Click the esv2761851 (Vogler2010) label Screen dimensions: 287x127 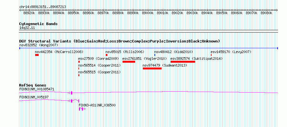144,59
